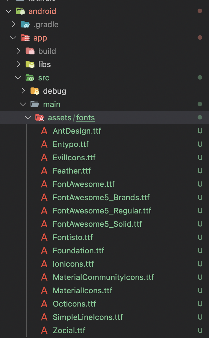
Task: Expand the debug folder chevron
Action: (23, 91)
